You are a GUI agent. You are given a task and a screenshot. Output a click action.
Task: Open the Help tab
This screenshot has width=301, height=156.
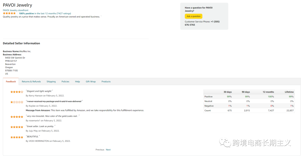[77, 81]
